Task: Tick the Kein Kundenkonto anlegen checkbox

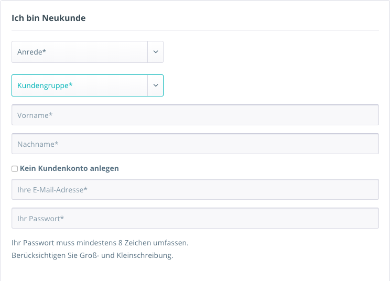Action: (15, 169)
